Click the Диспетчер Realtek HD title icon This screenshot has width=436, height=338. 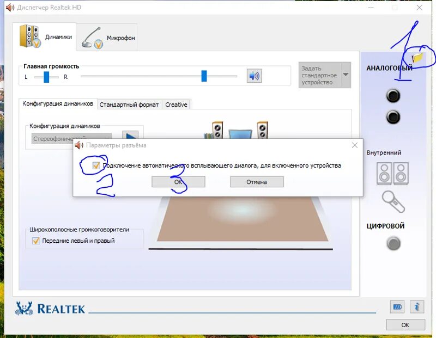tap(10, 8)
